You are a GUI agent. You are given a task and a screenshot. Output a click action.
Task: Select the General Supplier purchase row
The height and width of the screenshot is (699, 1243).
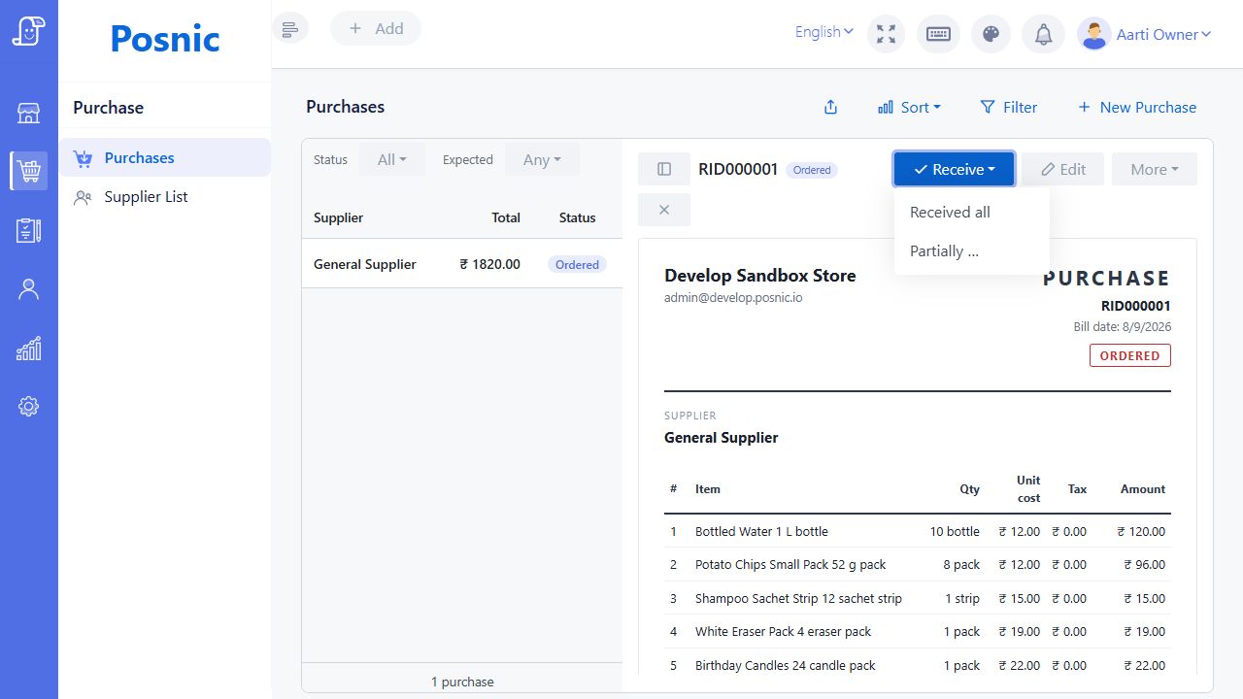pyautogui.click(x=461, y=264)
